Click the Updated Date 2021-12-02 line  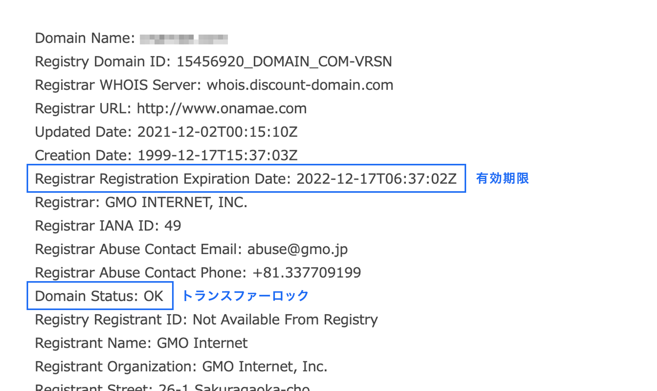(166, 132)
